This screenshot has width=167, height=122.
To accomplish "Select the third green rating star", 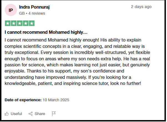I will pyautogui.click(x=20, y=23).
